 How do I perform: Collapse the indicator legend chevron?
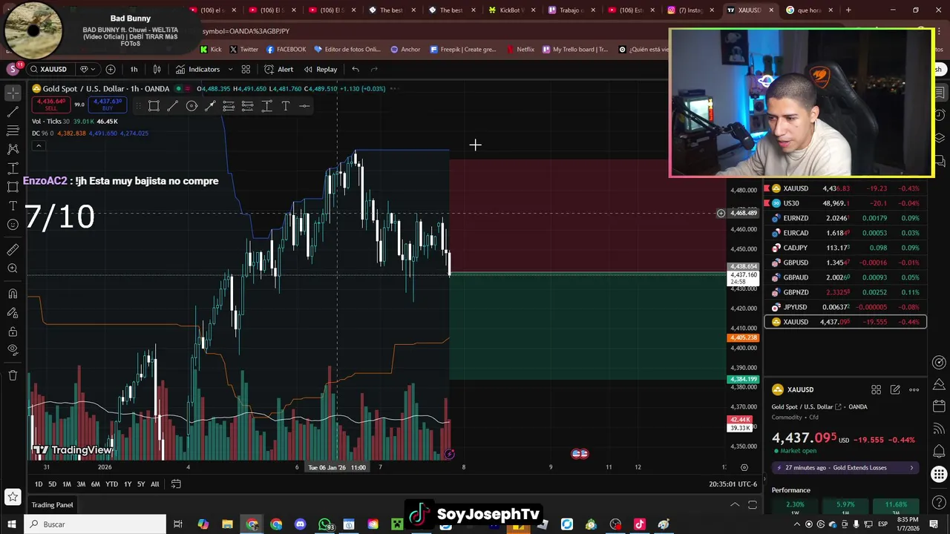(x=39, y=145)
